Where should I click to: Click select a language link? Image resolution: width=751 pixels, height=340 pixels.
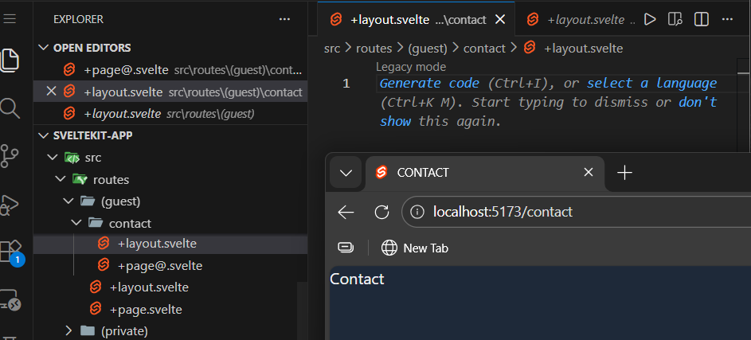652,84
